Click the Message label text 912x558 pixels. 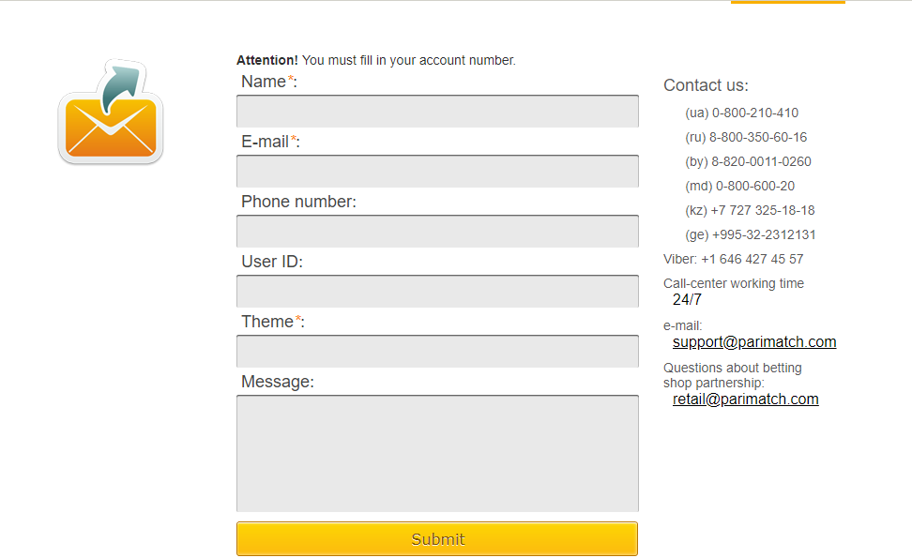pos(278,382)
